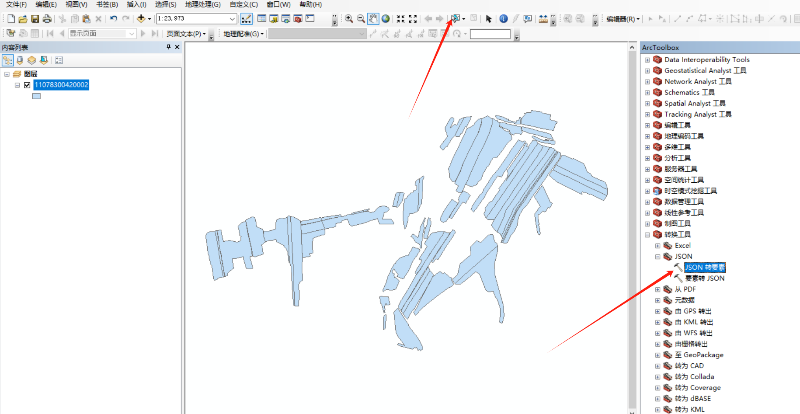Pin the 内容列表 panel with auto-hide
Viewport: 800px width, 414px height.
pyautogui.click(x=169, y=47)
